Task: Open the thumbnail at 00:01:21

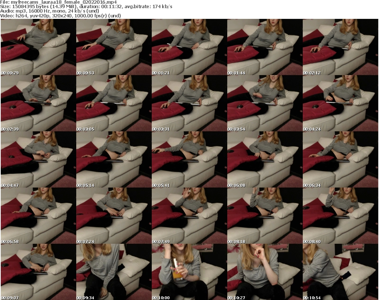Action: tap(189, 47)
